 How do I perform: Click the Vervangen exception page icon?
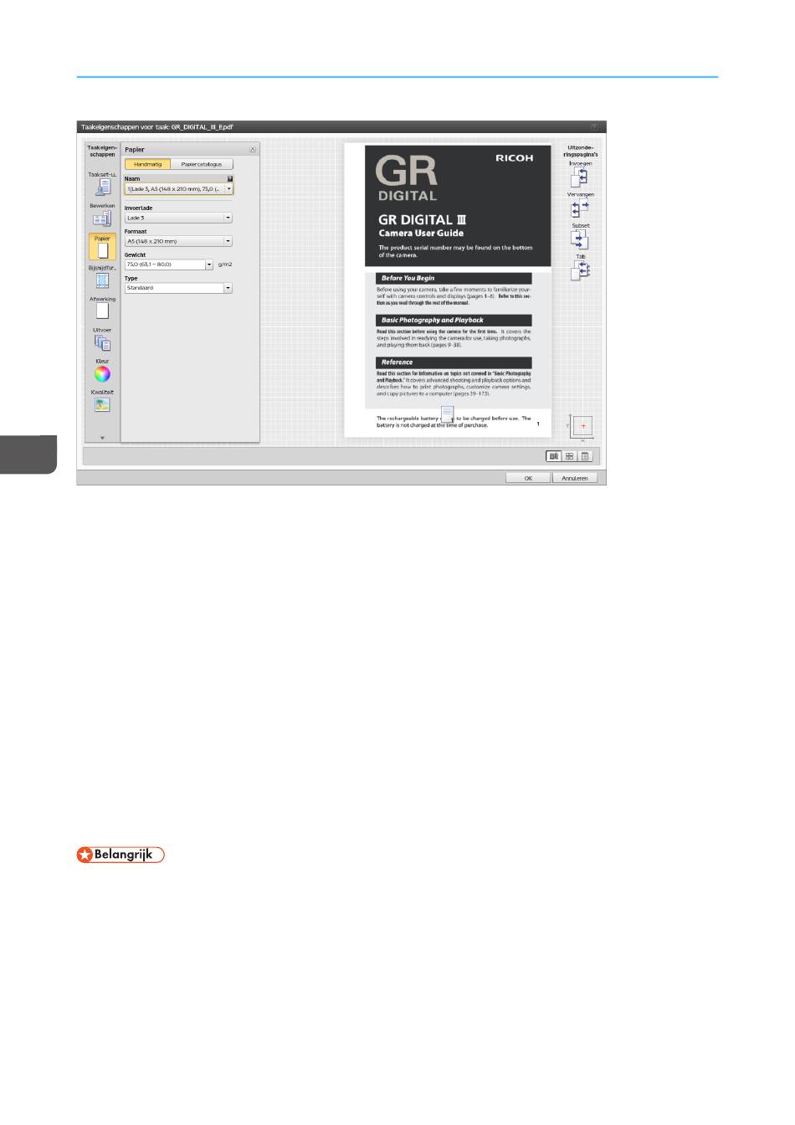tap(580, 209)
